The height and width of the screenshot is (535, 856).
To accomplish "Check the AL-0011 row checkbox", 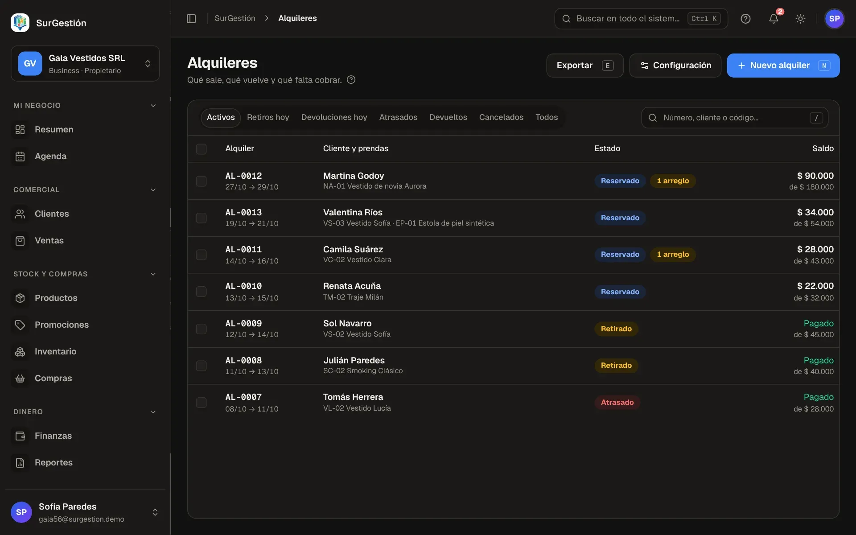I will tap(201, 255).
